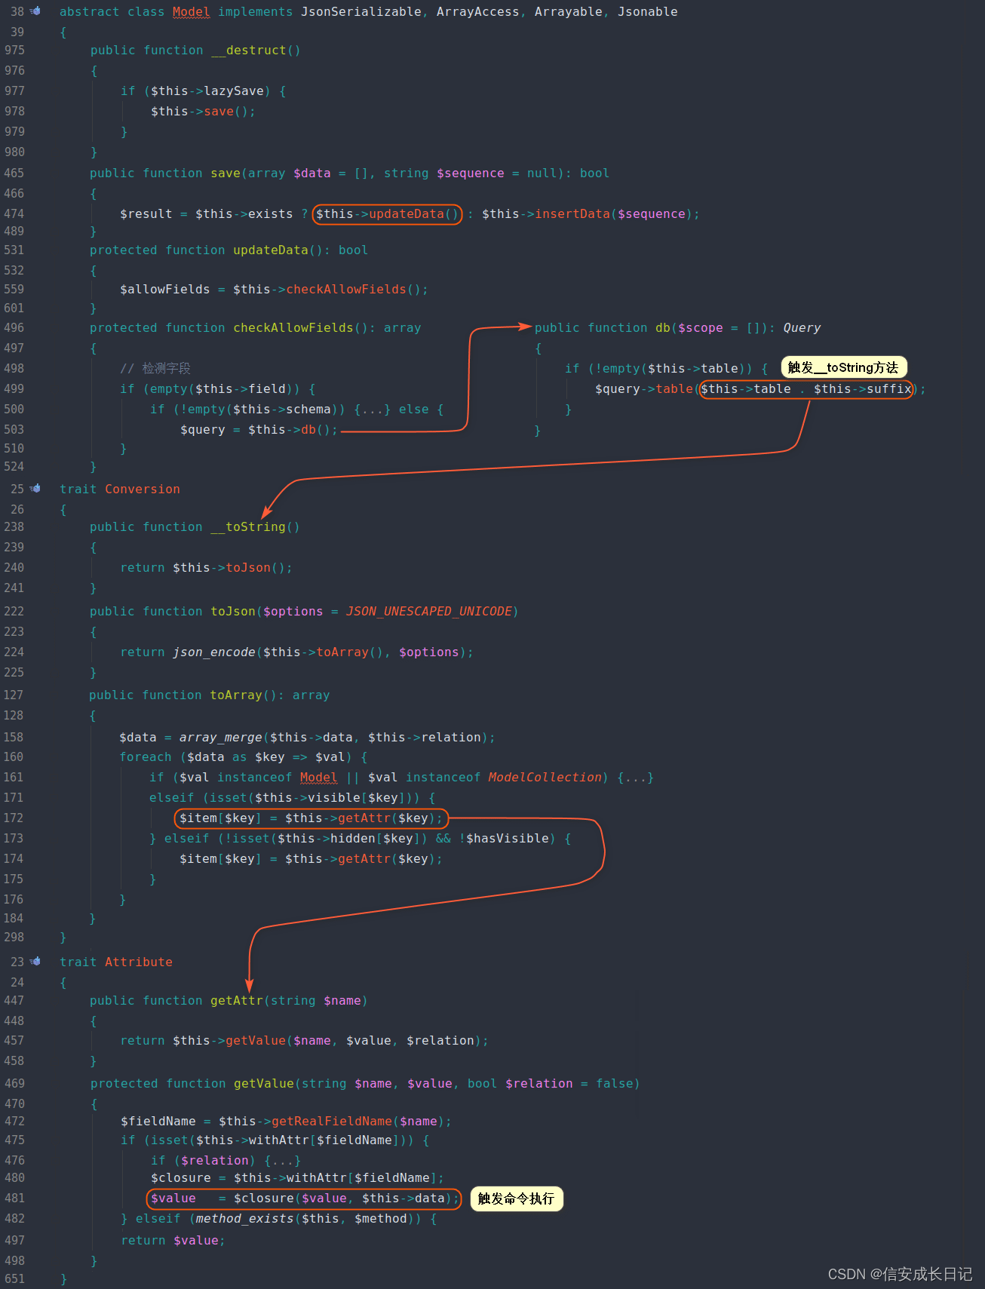Click lazySave property on line 977
This screenshot has height=1289, width=985.
[234, 91]
